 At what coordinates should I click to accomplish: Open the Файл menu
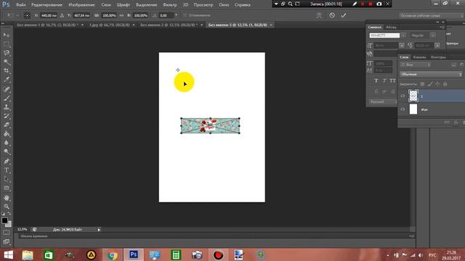21,5
